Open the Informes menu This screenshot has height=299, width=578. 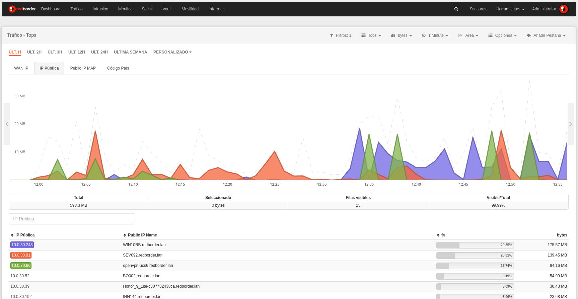click(x=216, y=9)
